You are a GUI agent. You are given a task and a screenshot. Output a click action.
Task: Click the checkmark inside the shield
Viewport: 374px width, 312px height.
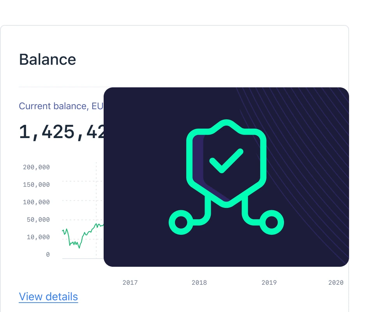coord(226,161)
